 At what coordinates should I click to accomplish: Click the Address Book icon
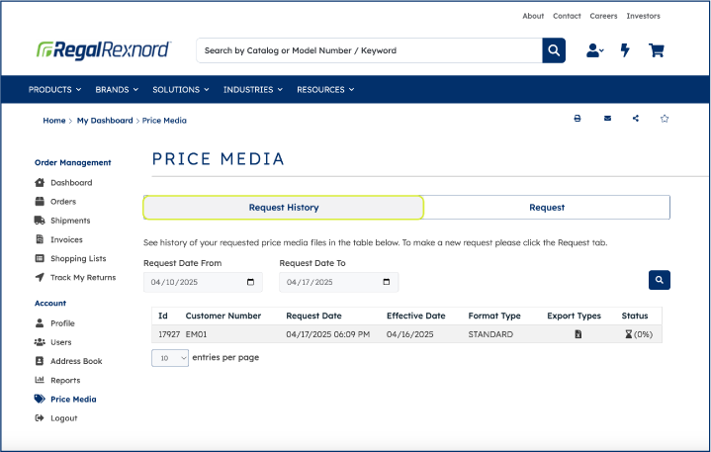(40, 361)
